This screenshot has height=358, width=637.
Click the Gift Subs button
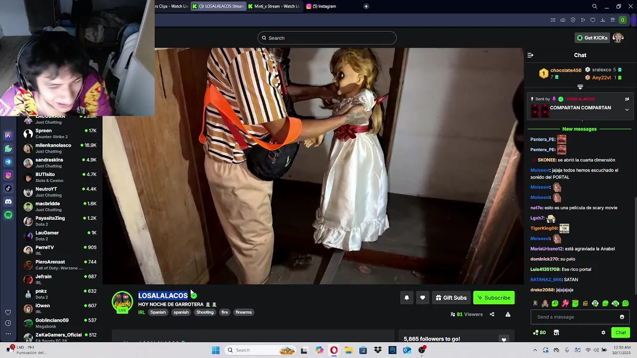tap(451, 298)
